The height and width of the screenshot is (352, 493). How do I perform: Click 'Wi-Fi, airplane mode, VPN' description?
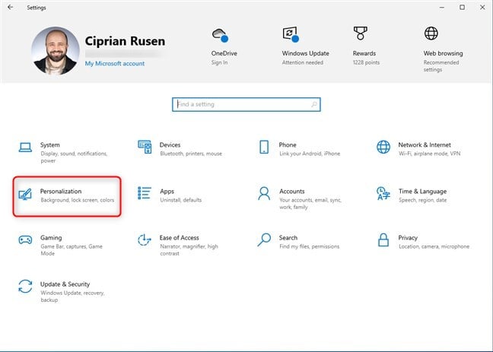pos(430,154)
